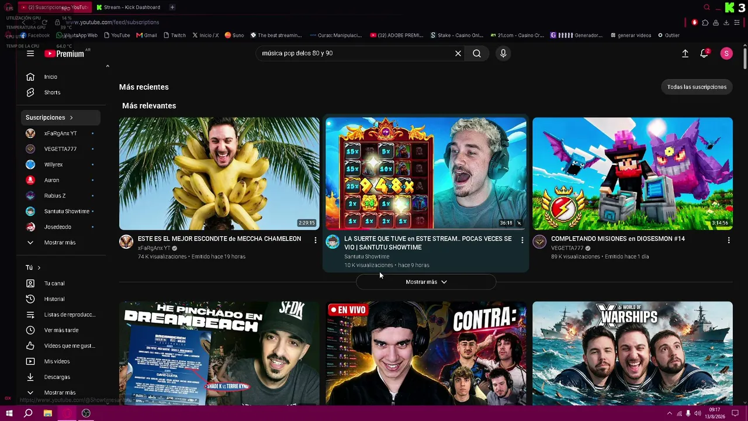The image size is (748, 421).
Task: Open the notifications bell
Action: click(x=704, y=53)
